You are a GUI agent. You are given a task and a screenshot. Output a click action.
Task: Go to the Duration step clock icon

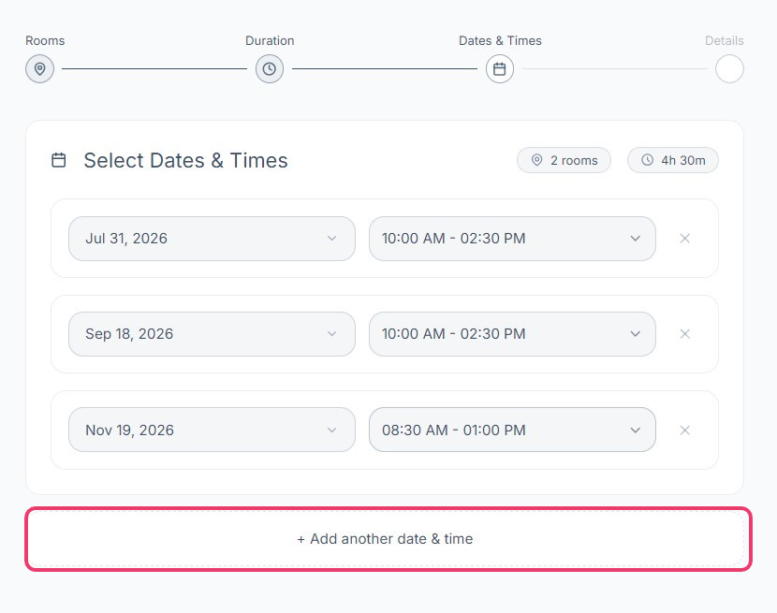[x=270, y=69]
